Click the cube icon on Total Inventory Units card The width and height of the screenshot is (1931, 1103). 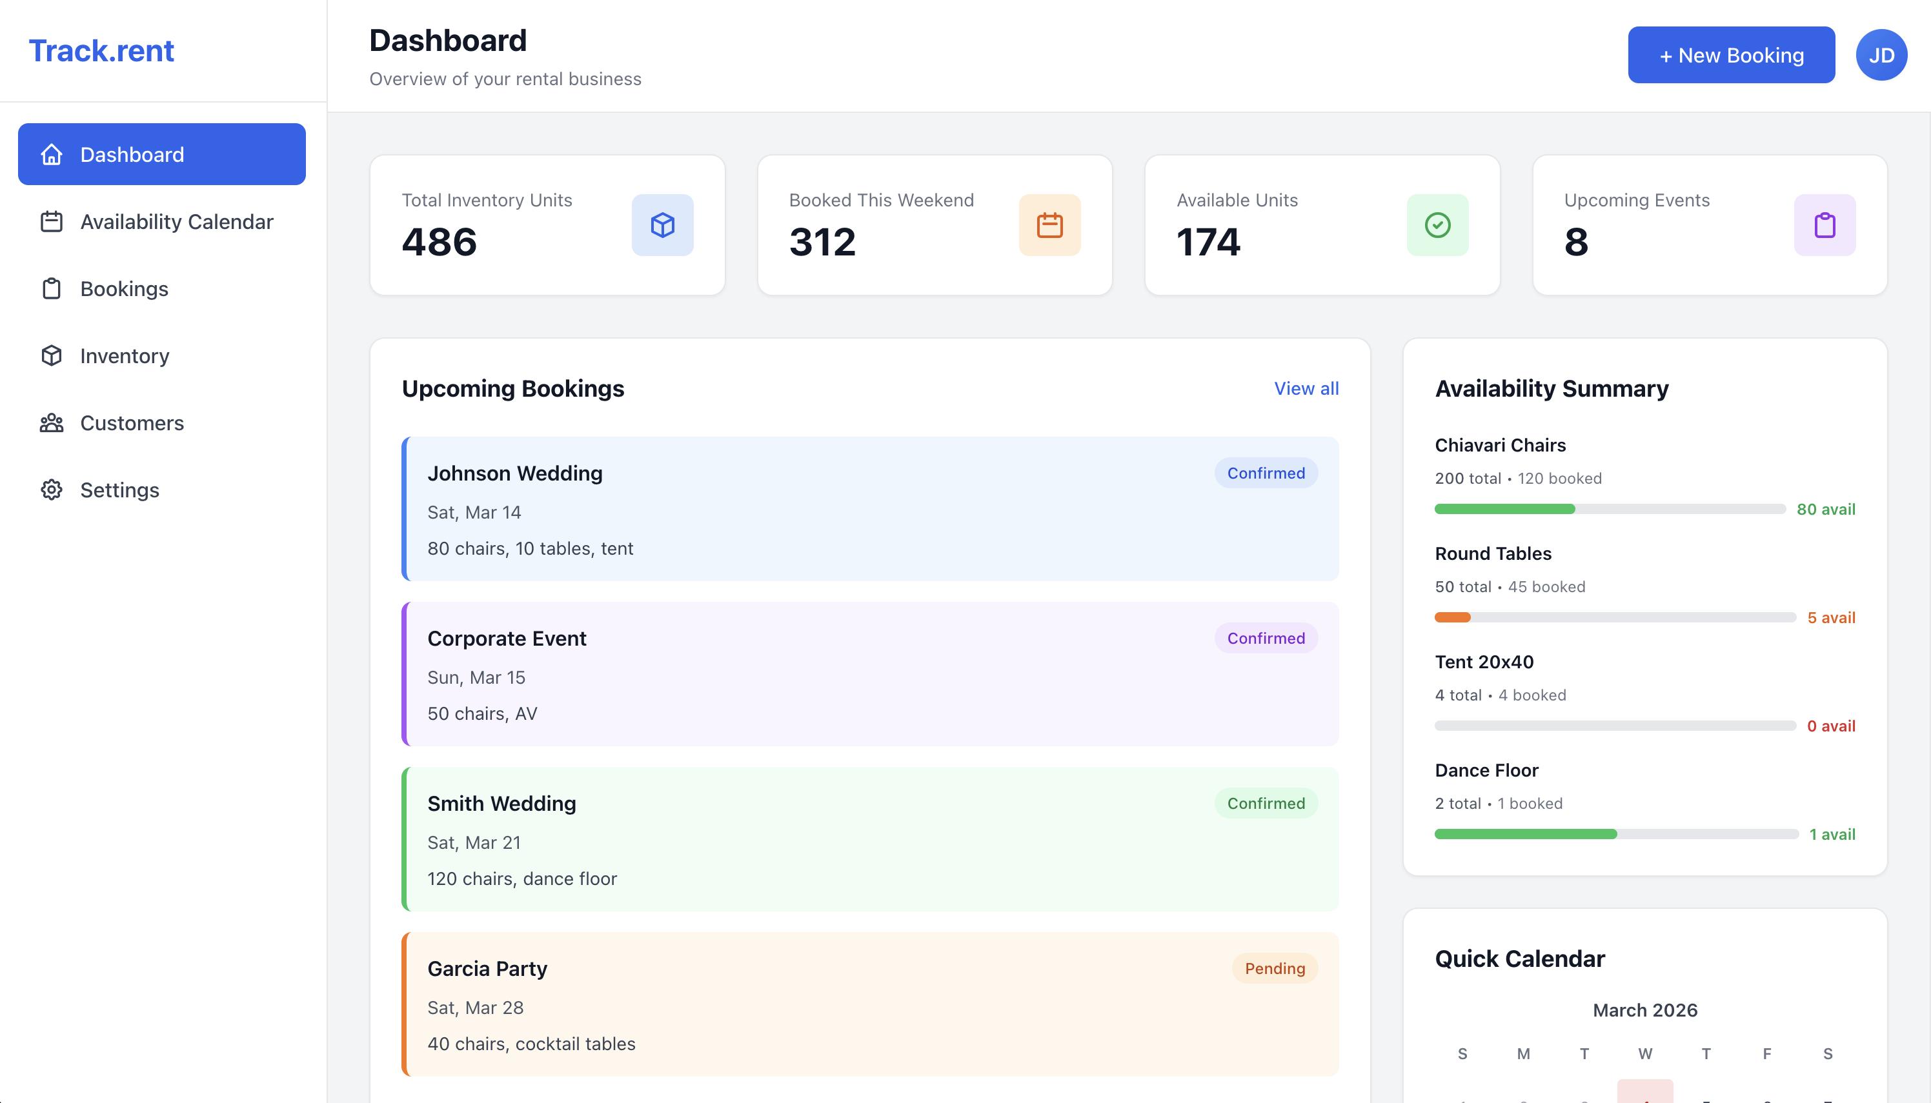point(662,225)
